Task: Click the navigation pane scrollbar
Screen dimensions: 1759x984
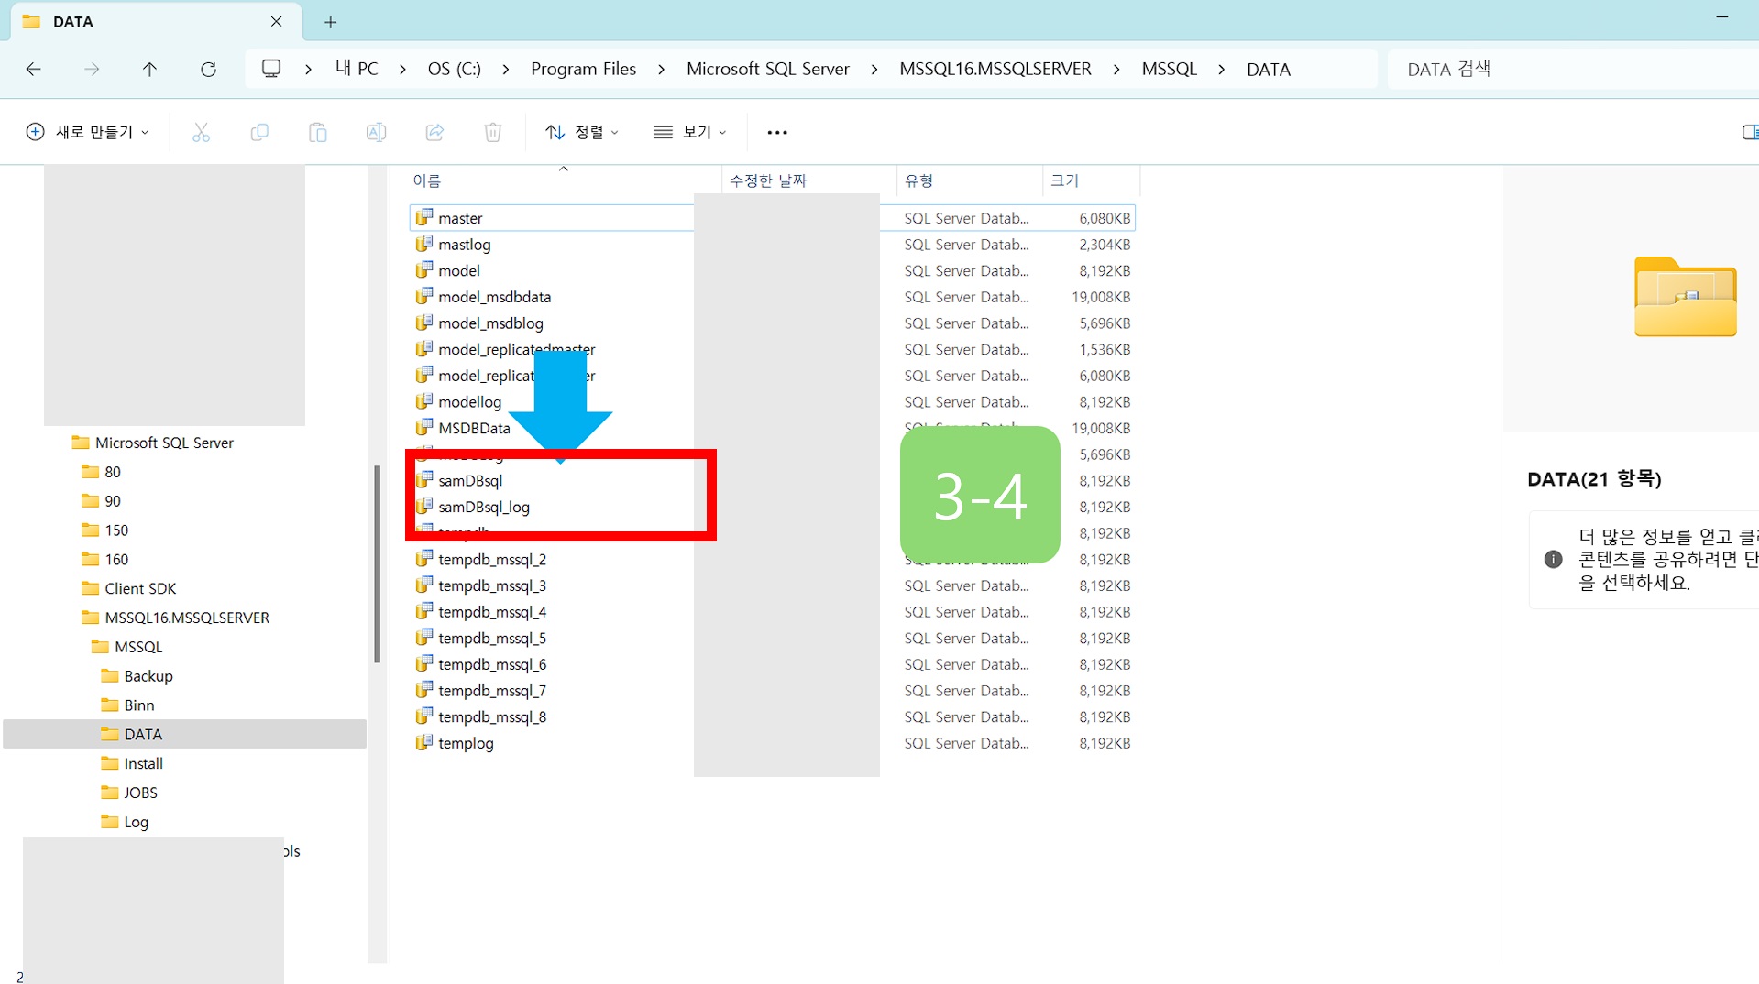Action: (377, 564)
